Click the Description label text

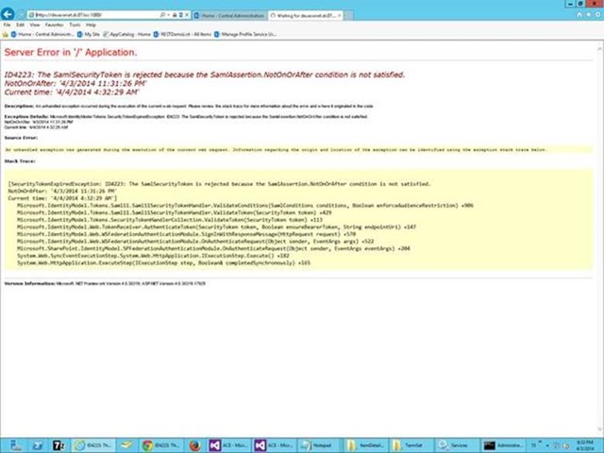pos(19,106)
